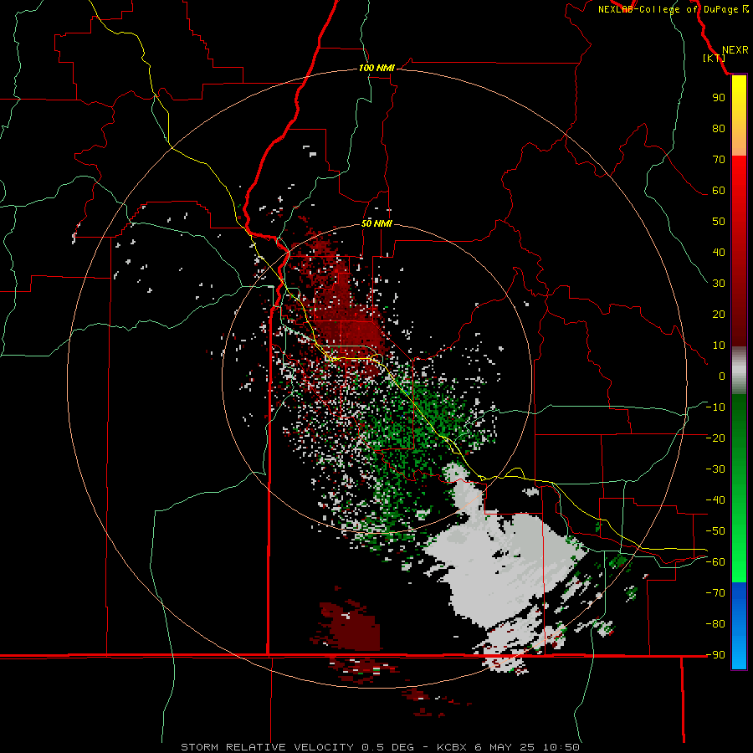The image size is (753, 753).
Task: Click the 90 value on velocity scale
Action: tap(719, 98)
